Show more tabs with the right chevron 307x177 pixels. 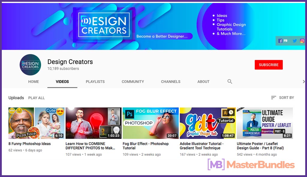click(304, 81)
